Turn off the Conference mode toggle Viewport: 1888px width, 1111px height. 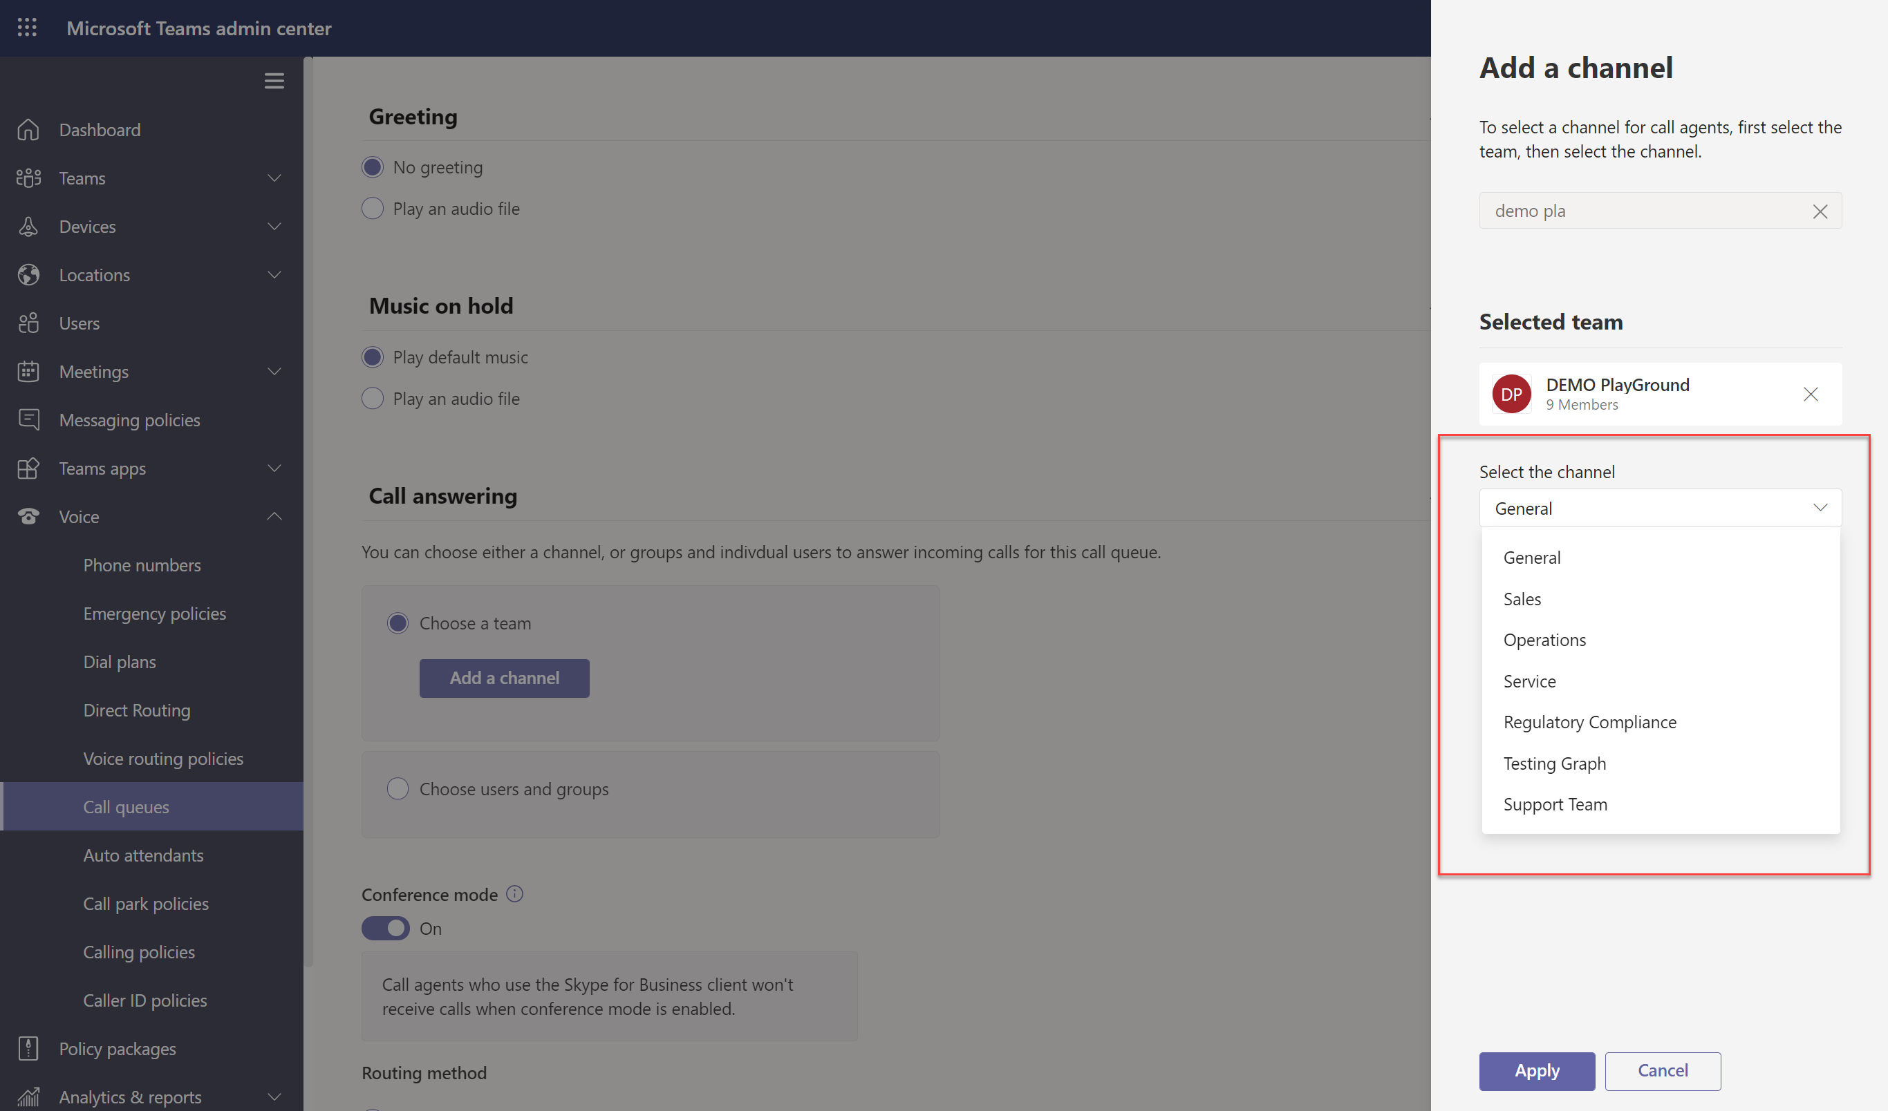(x=386, y=929)
